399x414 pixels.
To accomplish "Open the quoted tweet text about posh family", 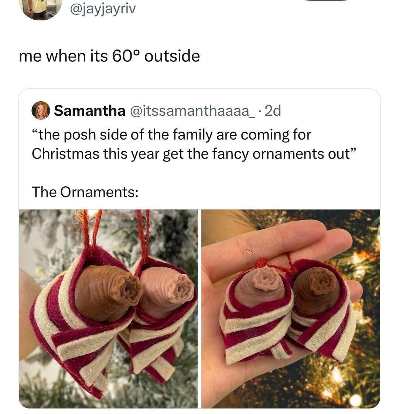I will pyautogui.click(x=194, y=144).
